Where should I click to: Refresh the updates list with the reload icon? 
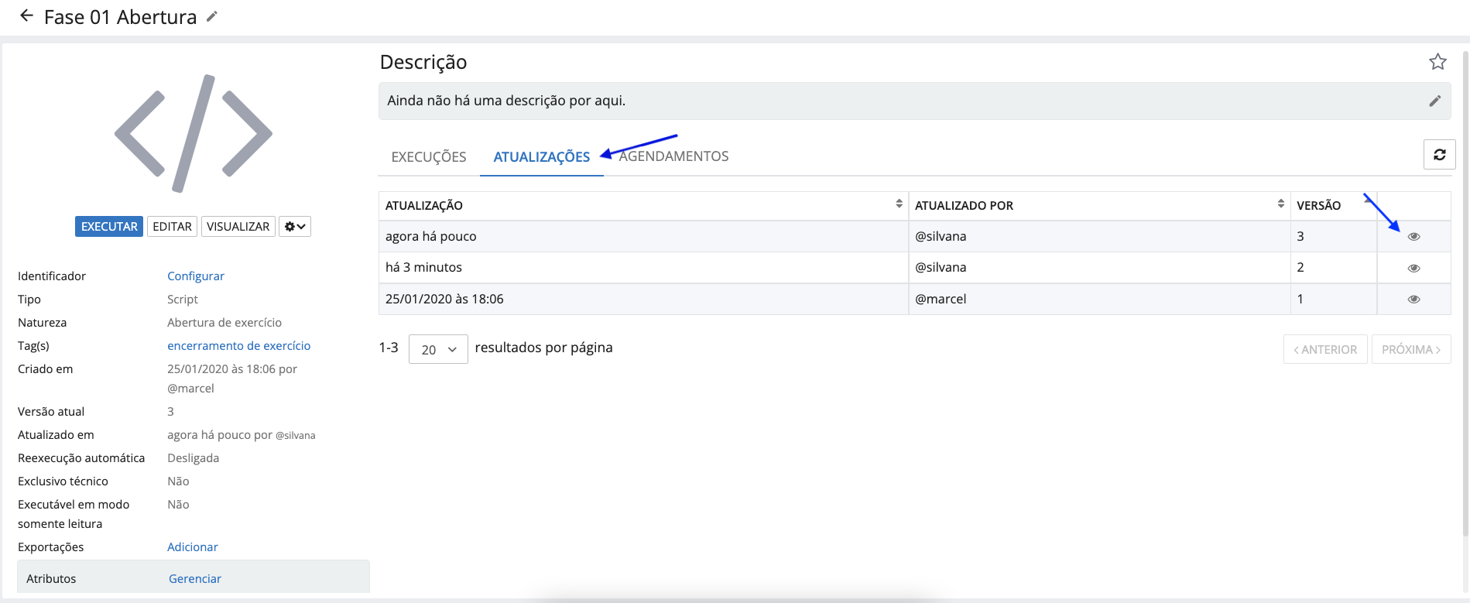click(1439, 155)
